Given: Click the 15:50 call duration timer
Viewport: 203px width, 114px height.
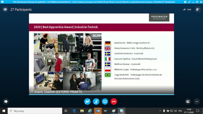Looking at the screenshot, I should click(189, 10).
